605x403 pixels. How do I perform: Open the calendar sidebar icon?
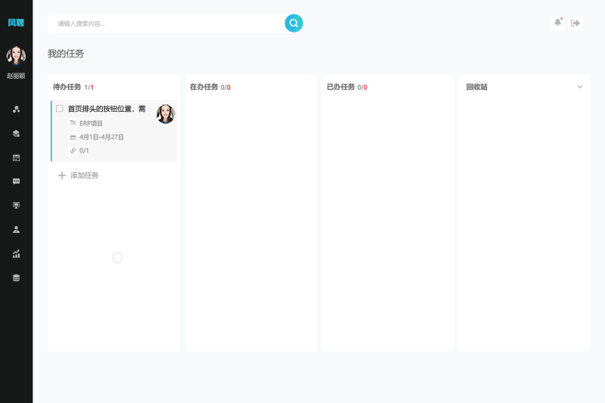click(16, 158)
